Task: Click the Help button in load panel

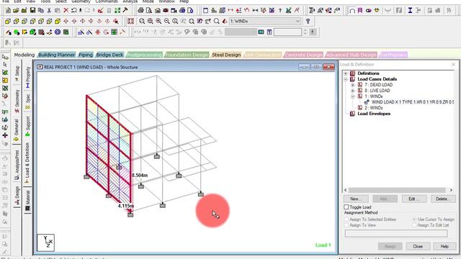Action: [x=444, y=246]
